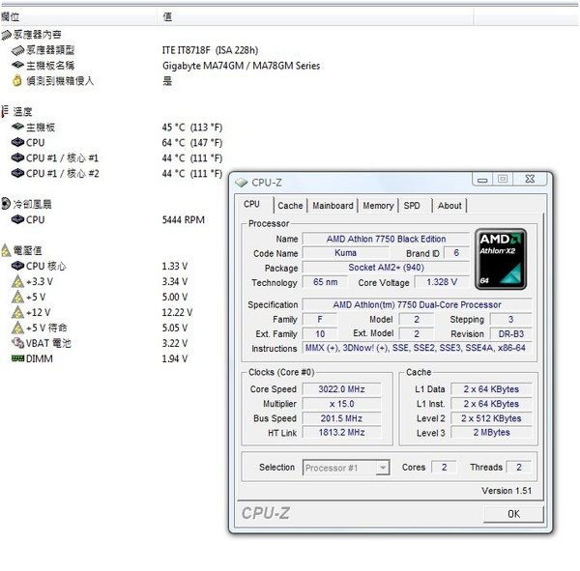Screen dimensions: 580x571
Task: Click the temperature section thermometer icon
Action: 5,111
